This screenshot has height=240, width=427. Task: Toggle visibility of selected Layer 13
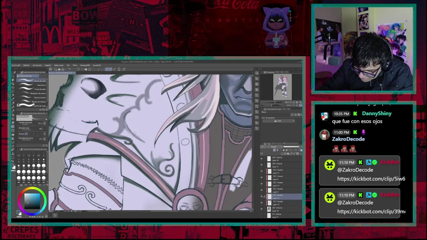coord(262,197)
